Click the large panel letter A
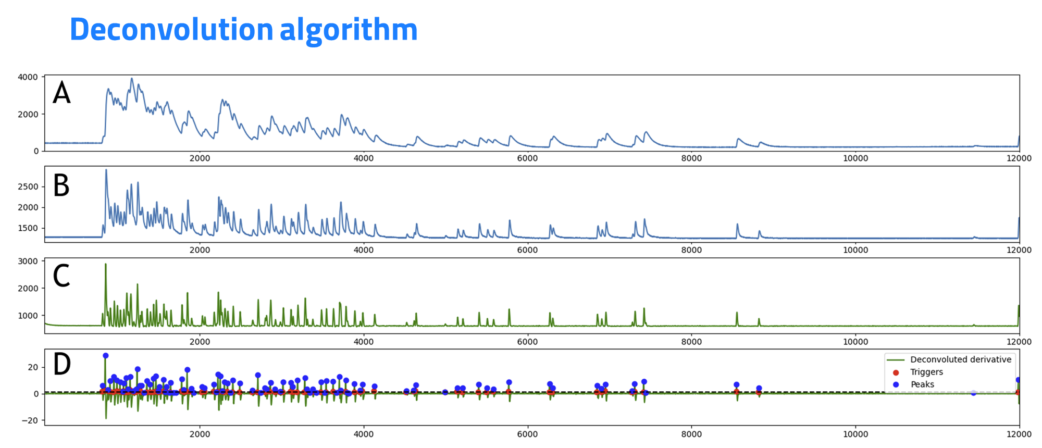 click(61, 93)
